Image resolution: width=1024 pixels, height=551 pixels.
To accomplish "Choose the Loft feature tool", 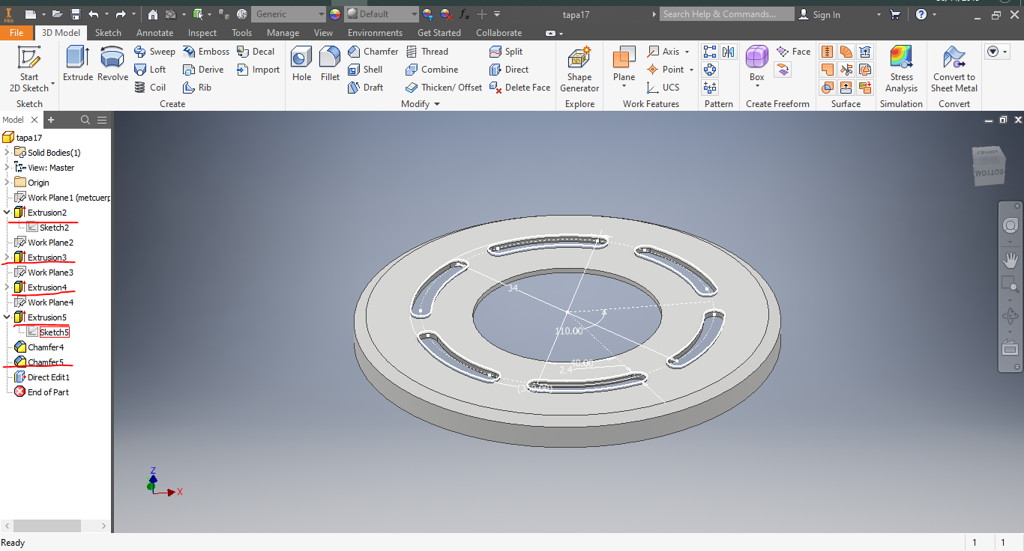I will [150, 70].
